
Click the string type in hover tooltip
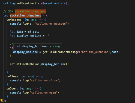[x=55, y=46]
